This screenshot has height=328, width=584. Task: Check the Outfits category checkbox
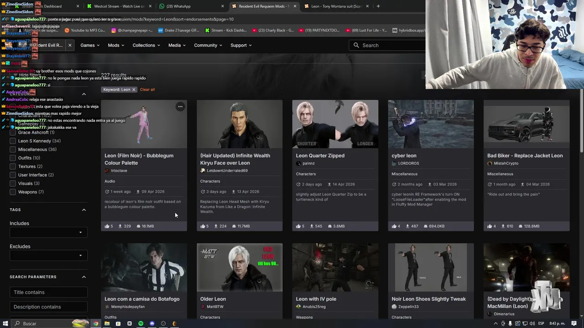click(x=13, y=158)
